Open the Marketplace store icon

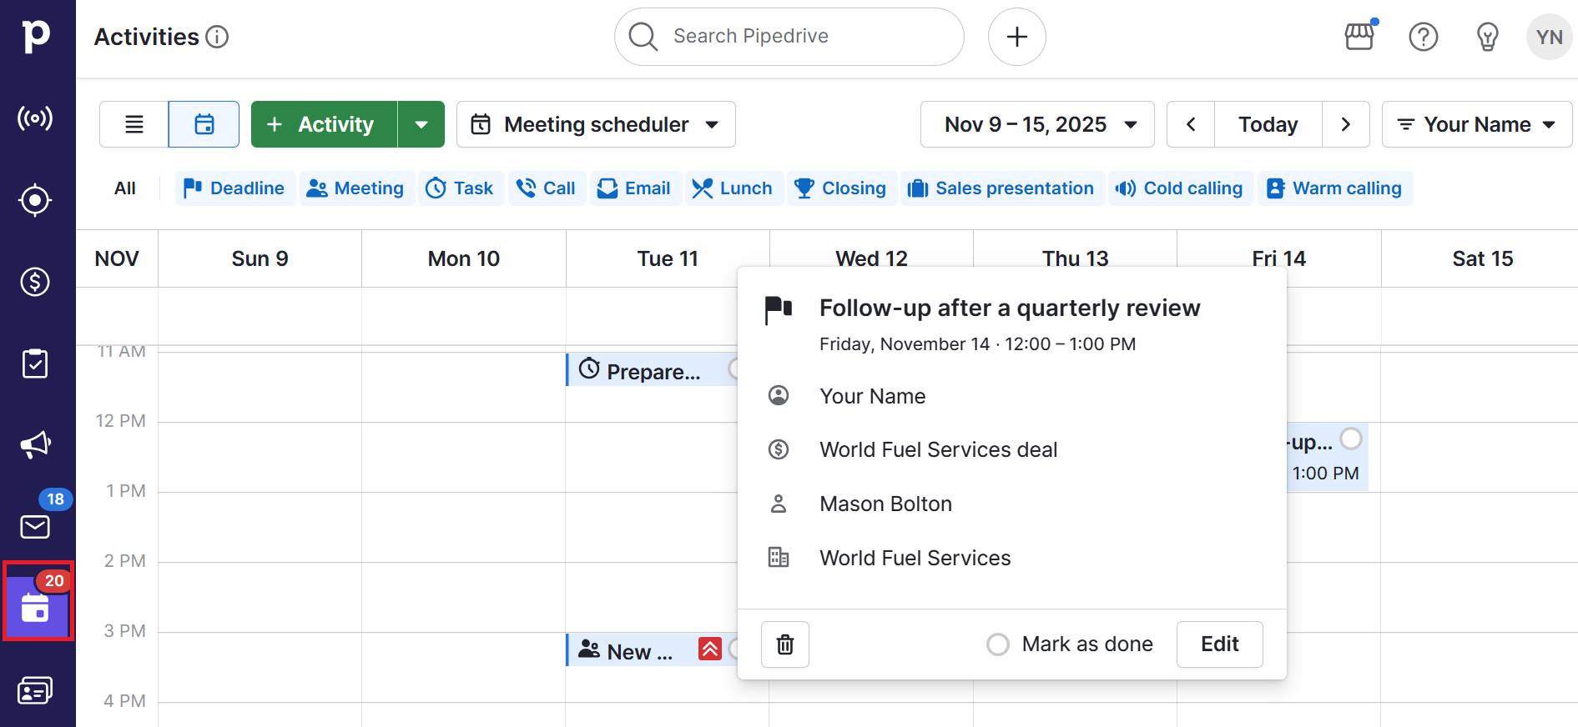pyautogui.click(x=1359, y=37)
